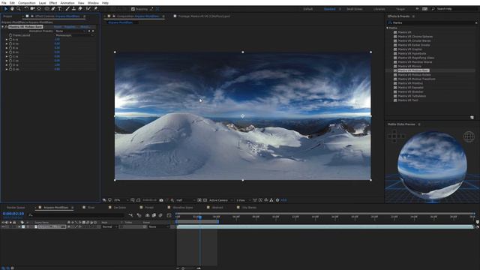Image resolution: width=480 pixels, height=270 pixels.
Task: Expand the B im parameter
Action: (x=7, y=52)
